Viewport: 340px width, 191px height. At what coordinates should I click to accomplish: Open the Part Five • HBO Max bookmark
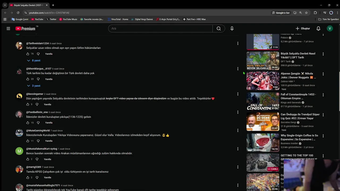tap(194, 19)
